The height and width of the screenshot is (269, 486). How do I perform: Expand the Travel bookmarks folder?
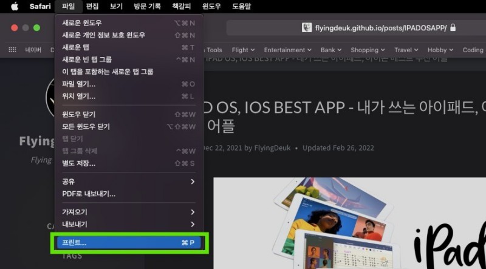[406, 50]
